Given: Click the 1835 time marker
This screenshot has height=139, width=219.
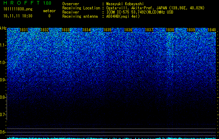Looking at the screenshot, I should click(x=107, y=30).
